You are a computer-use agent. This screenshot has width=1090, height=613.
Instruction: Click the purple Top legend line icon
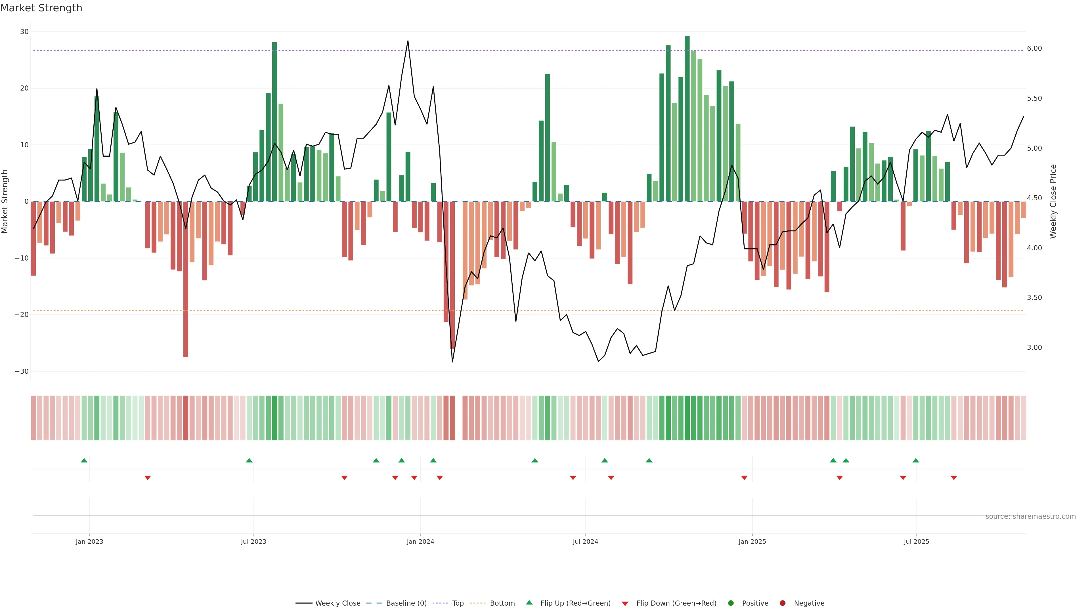[441, 603]
